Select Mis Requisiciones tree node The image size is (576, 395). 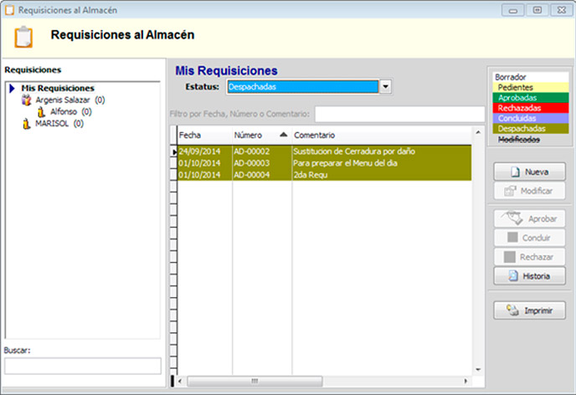point(57,88)
